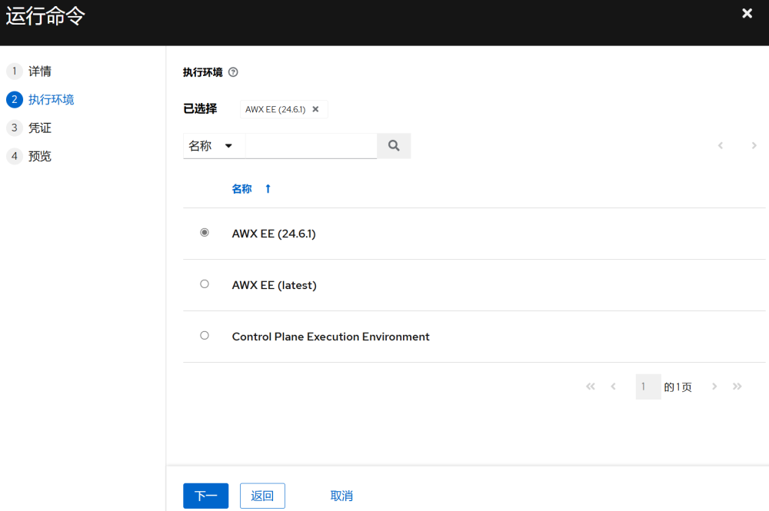This screenshot has height=511, width=769.
Task: Click the page number input box
Action: [647, 387]
